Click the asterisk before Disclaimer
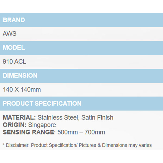Image resolution: width=163 pixels, height=163 pixels. coord(4,145)
